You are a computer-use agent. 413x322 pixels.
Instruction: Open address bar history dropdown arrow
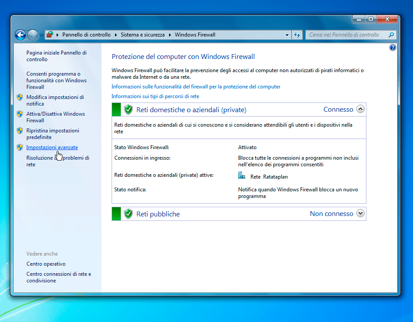pos(287,35)
